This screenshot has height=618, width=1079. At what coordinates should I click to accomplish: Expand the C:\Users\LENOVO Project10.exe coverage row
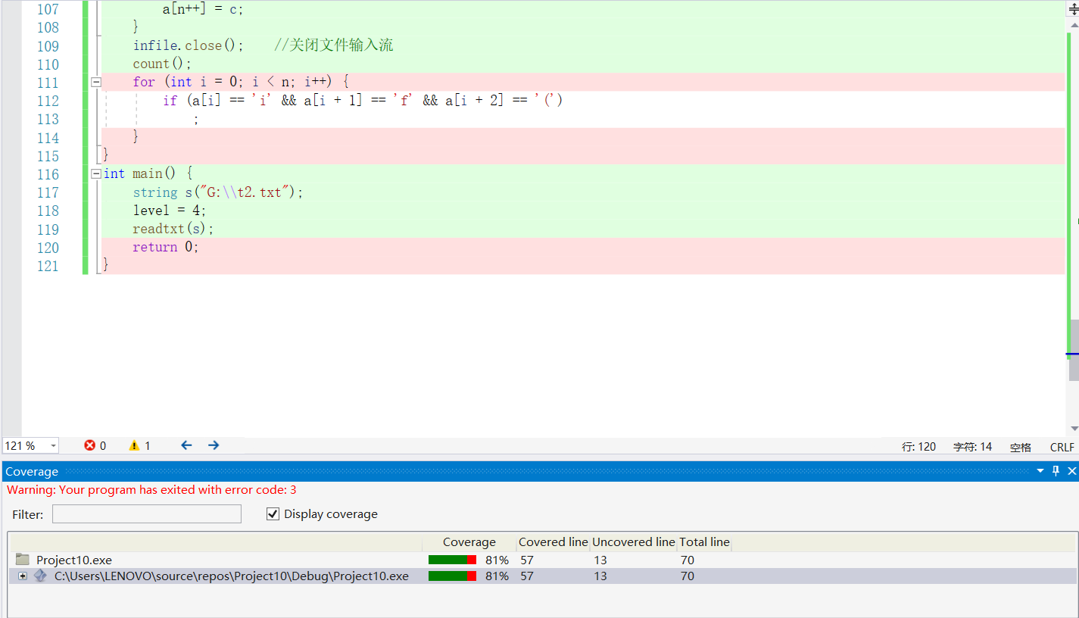[x=23, y=576]
